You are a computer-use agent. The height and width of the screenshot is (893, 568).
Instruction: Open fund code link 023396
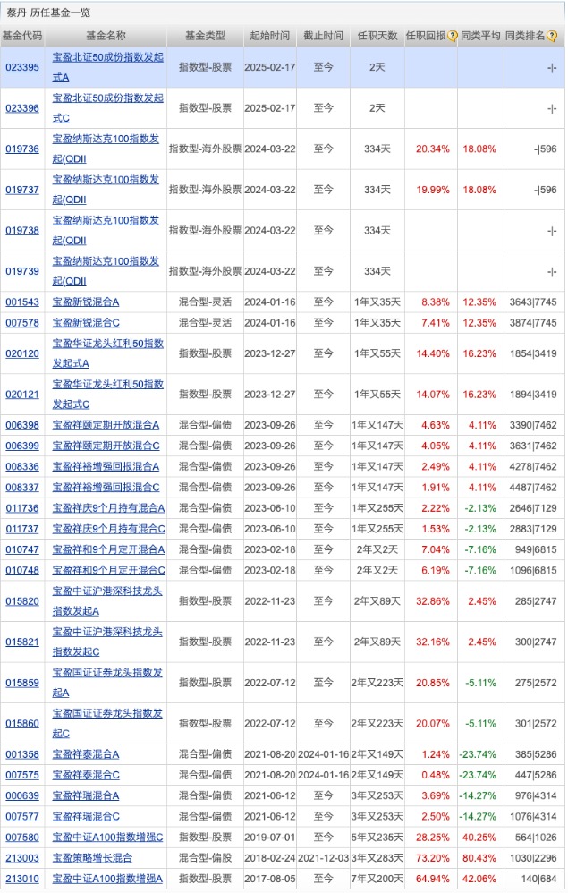22,108
